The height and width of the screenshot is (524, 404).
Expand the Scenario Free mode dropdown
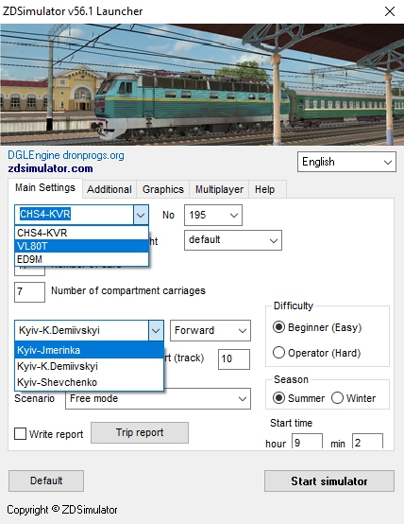[158, 398]
